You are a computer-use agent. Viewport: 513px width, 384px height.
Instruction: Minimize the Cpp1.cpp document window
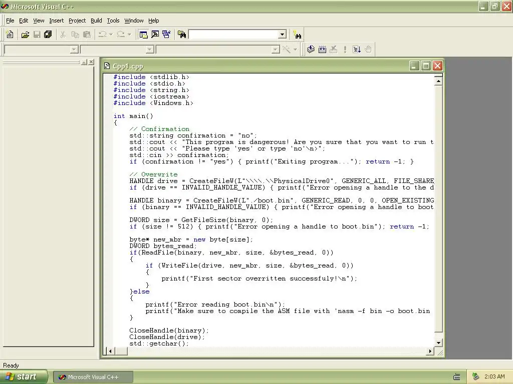(x=414, y=66)
